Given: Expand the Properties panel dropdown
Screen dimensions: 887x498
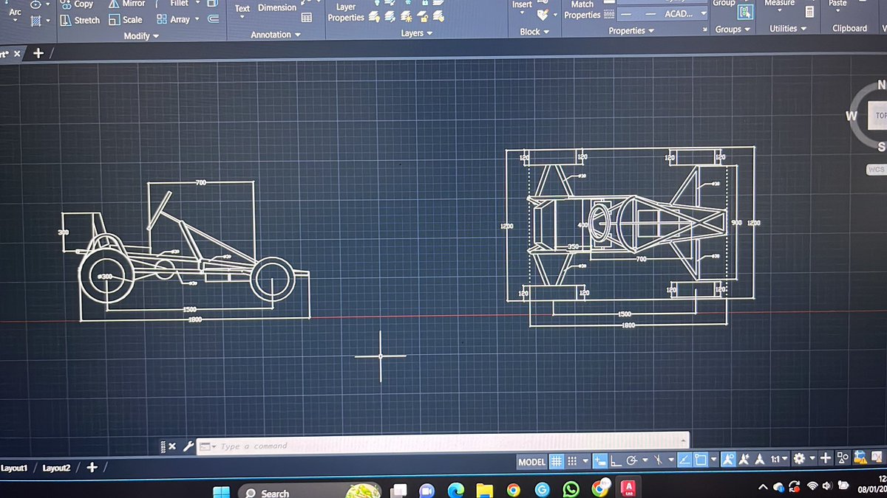Looking at the screenshot, I should tap(632, 31).
